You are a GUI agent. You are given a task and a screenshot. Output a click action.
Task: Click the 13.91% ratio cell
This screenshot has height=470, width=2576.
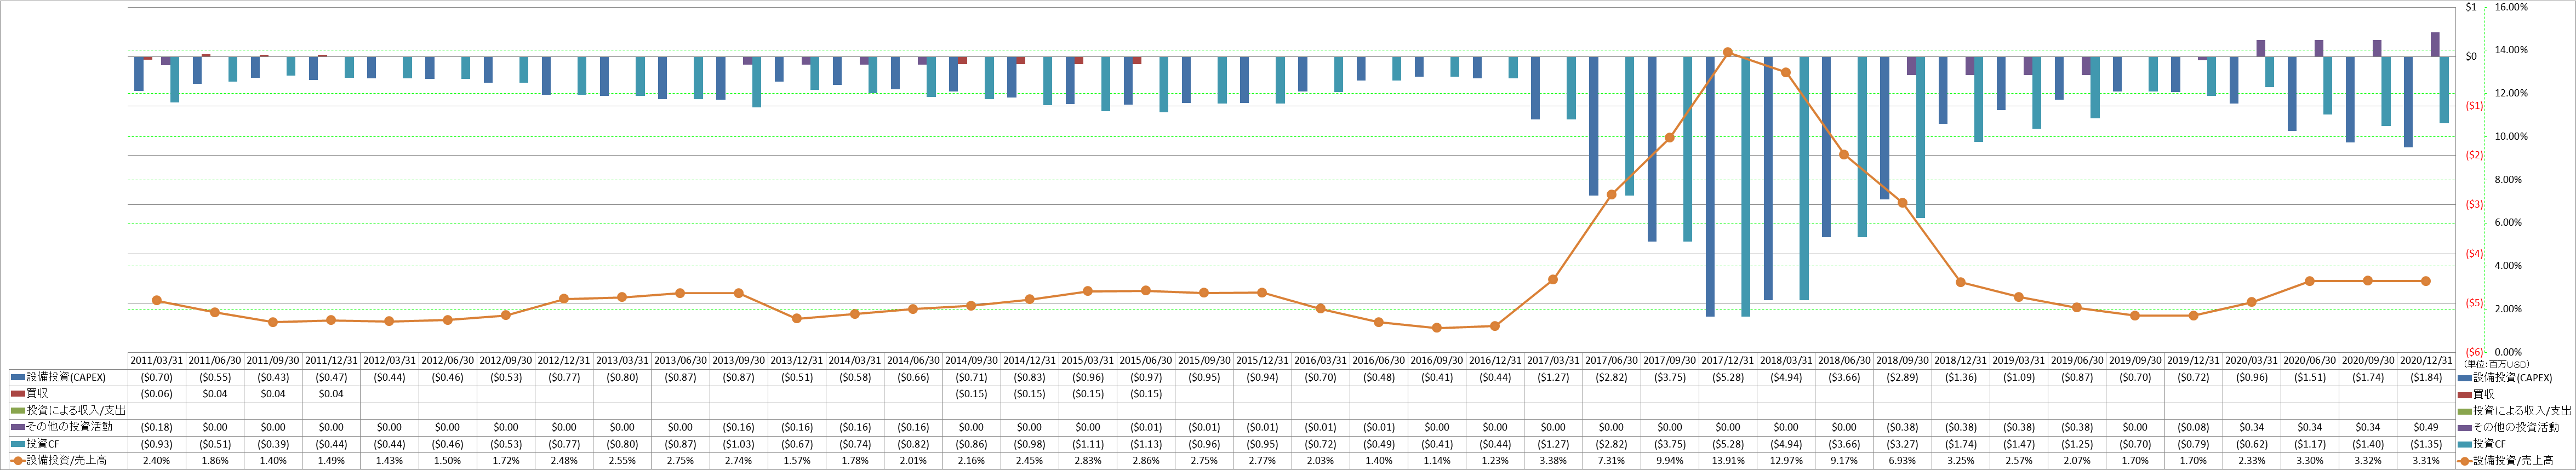[x=1727, y=461]
